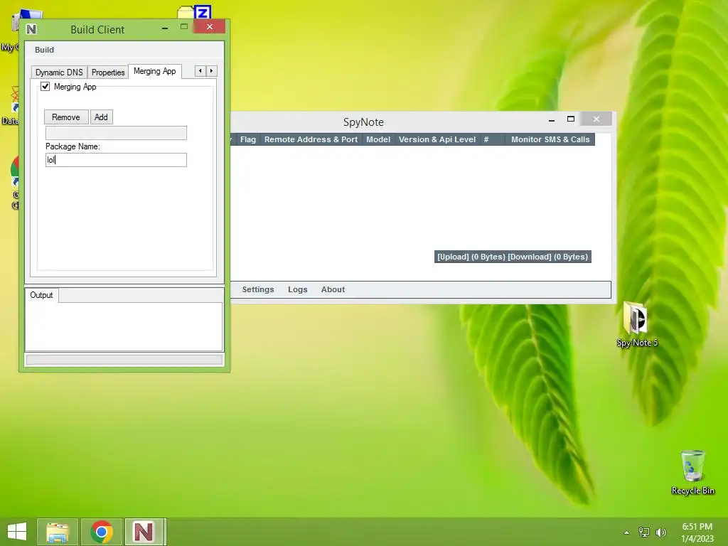Screen dimensions: 728x546
Task: Open the Recycle Bin desktop icon
Action: point(692,472)
